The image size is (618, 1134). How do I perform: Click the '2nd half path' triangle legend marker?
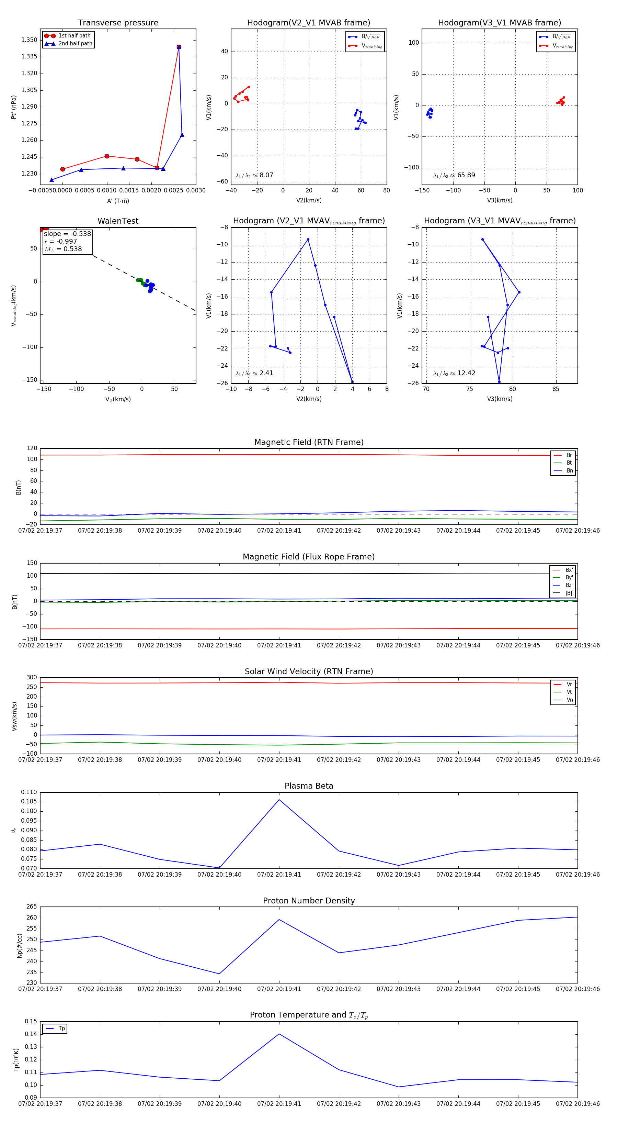(x=50, y=44)
